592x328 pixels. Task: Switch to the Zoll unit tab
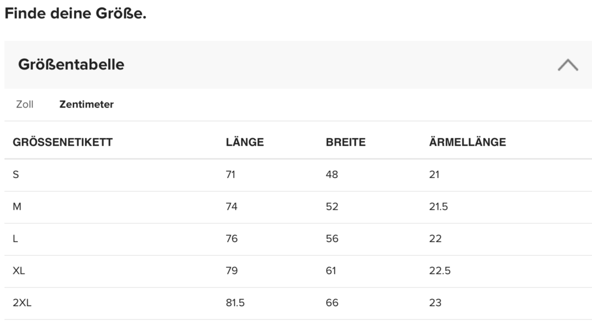coord(25,105)
